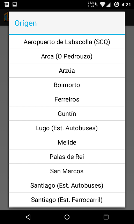Select Aeropuerto de Labacolla (SCQ) as origin

(x=67, y=42)
